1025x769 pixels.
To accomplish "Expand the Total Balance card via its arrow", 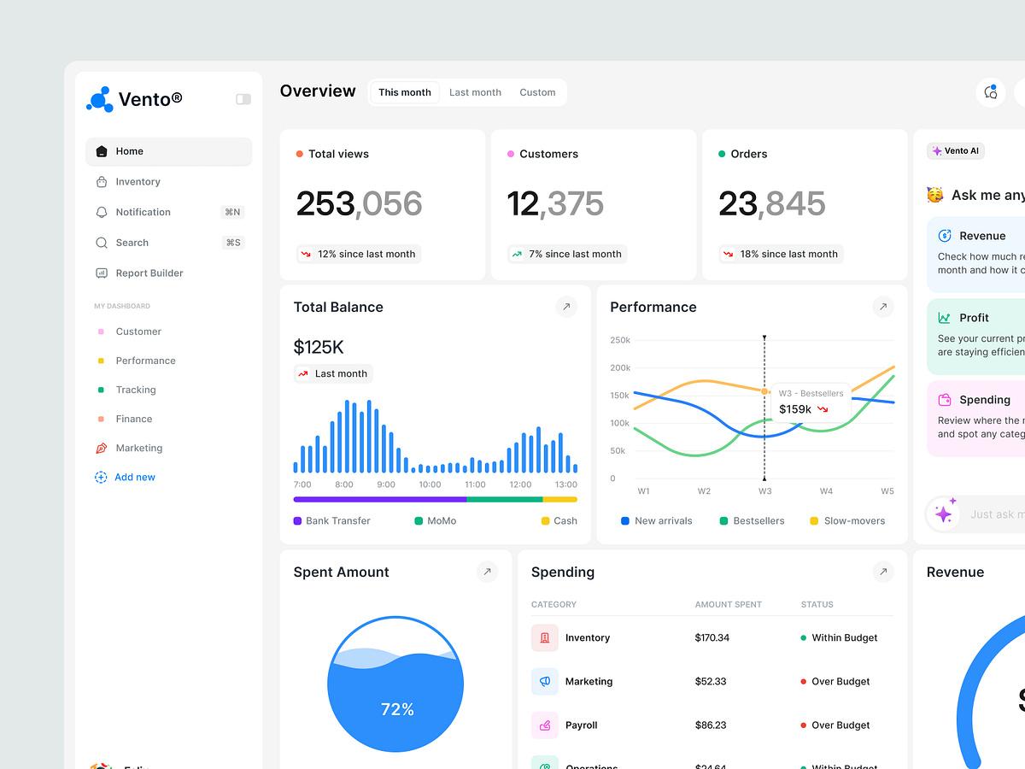I will [x=566, y=307].
